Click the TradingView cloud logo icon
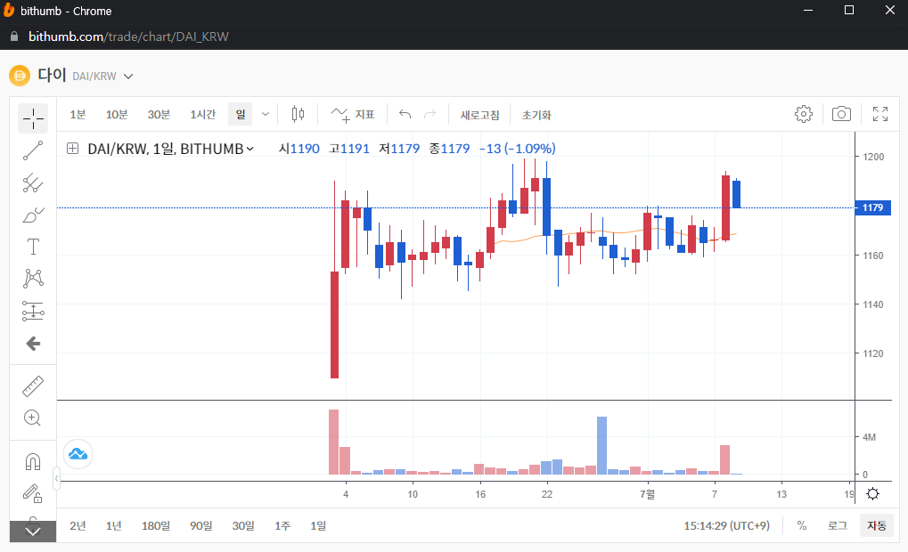908x552 pixels. (x=78, y=454)
